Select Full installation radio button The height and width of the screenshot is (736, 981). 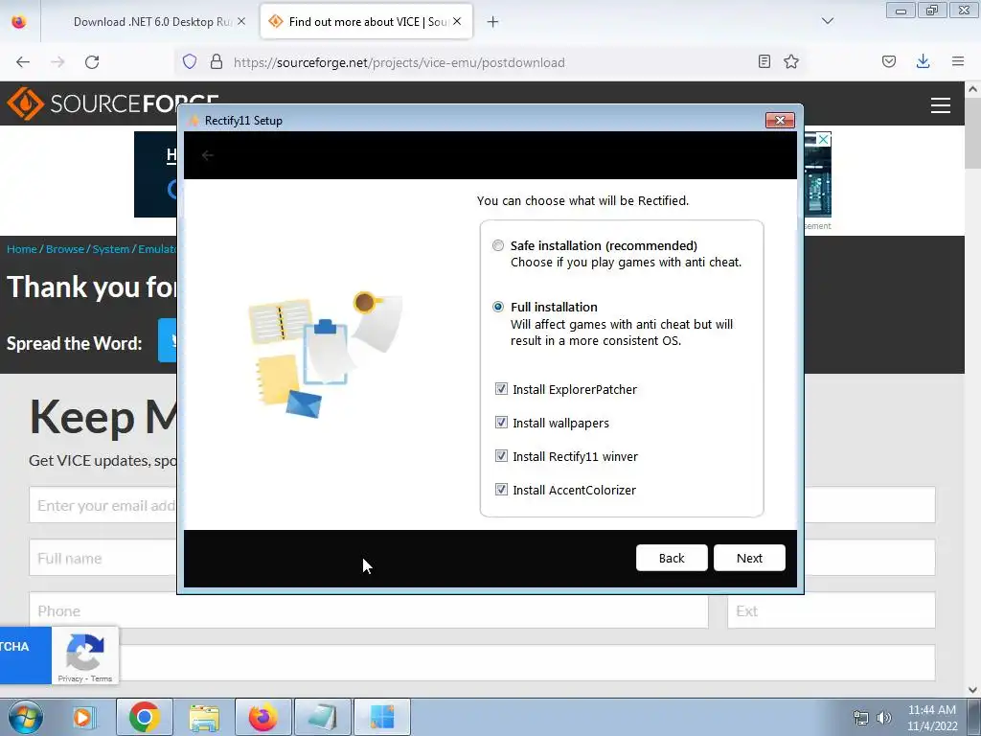click(498, 307)
